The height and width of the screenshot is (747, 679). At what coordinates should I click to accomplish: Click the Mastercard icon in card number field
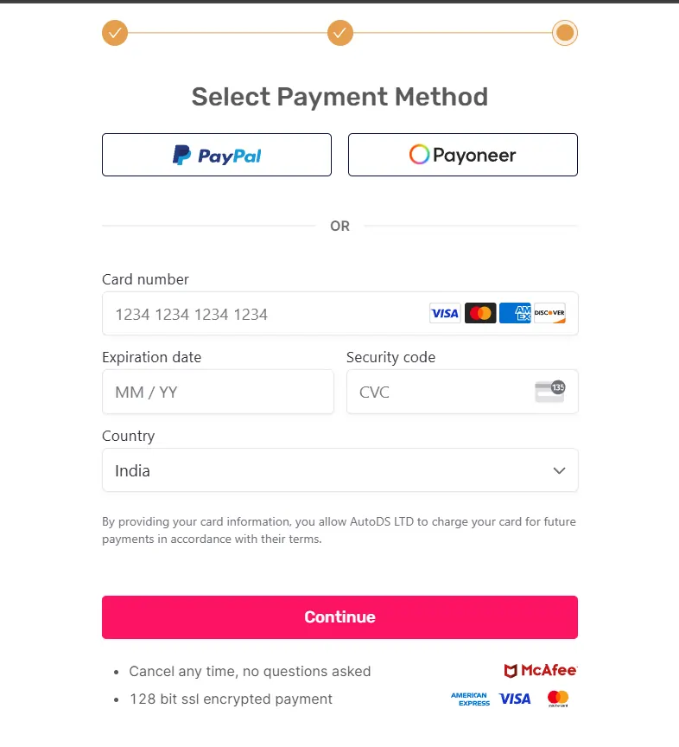(x=480, y=313)
